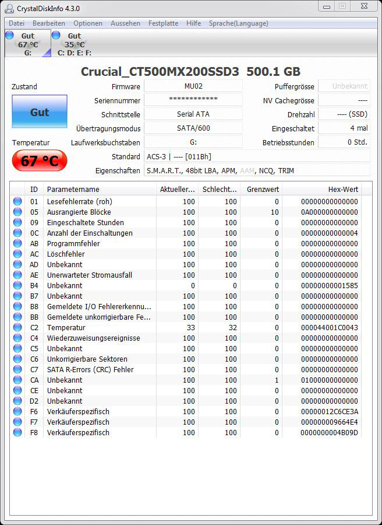Click the Parametername column header

coord(100,189)
